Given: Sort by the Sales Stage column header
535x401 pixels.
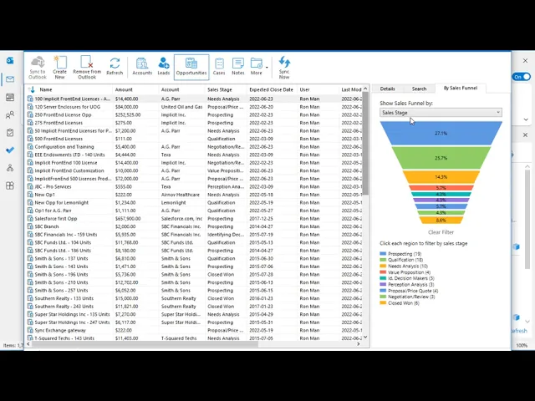Looking at the screenshot, I should pos(219,89).
